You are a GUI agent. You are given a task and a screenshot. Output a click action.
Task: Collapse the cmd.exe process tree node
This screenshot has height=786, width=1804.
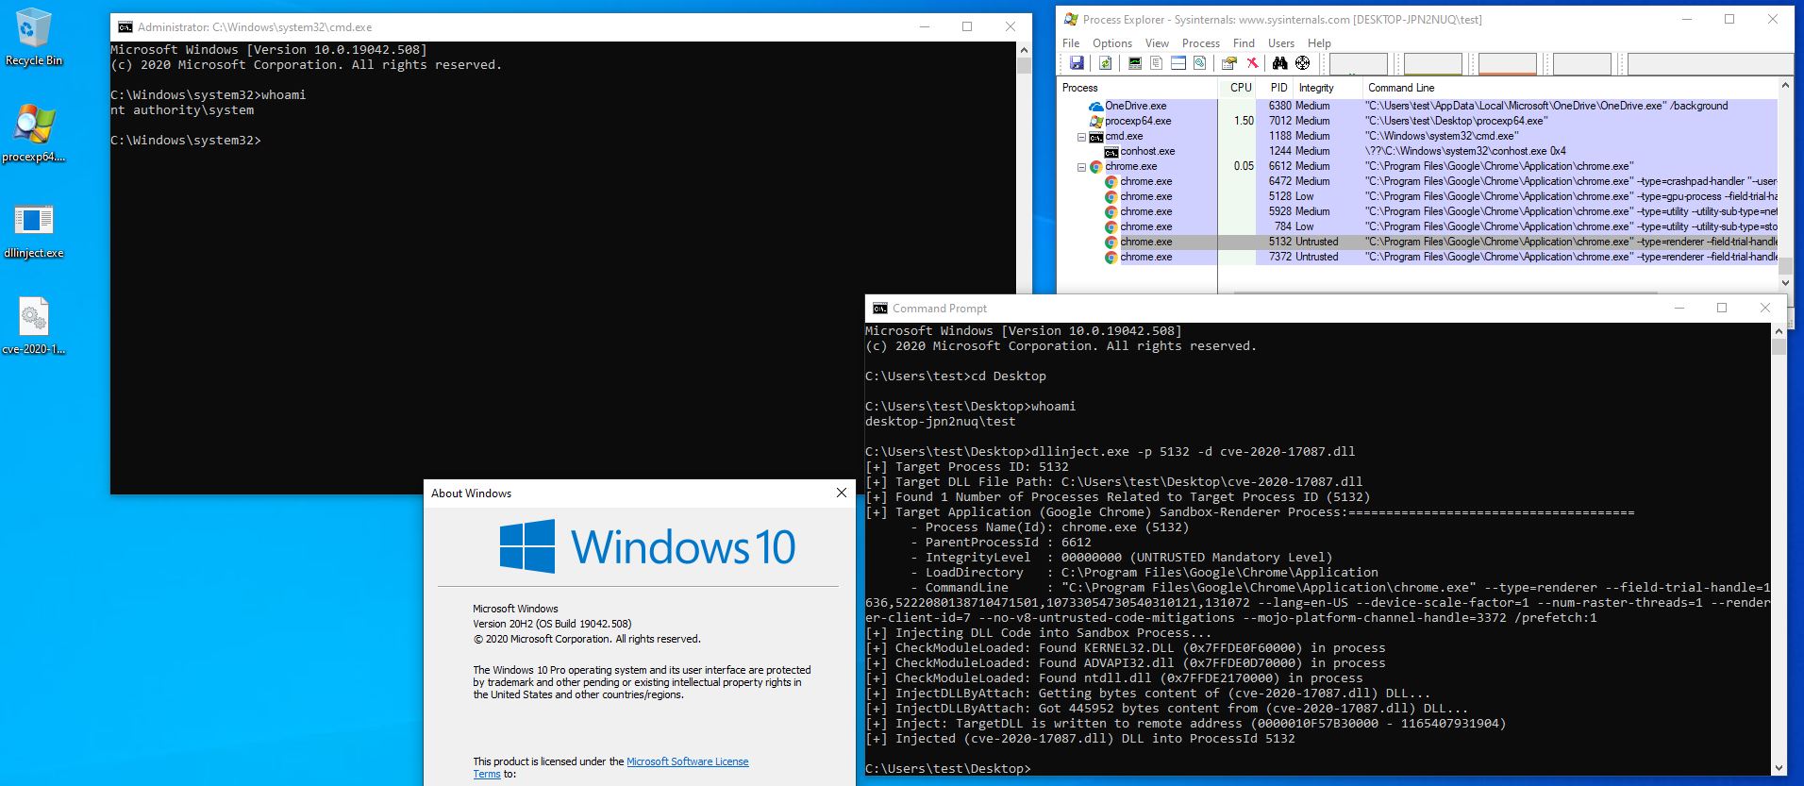click(1081, 137)
